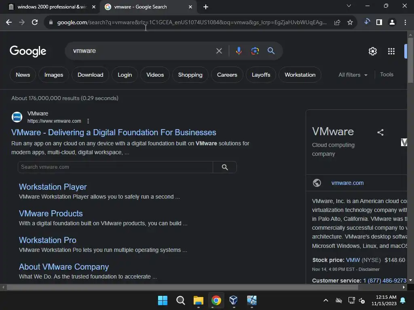Open the Chrome profile icon
Screen dimensions: 414x310
coord(392,23)
